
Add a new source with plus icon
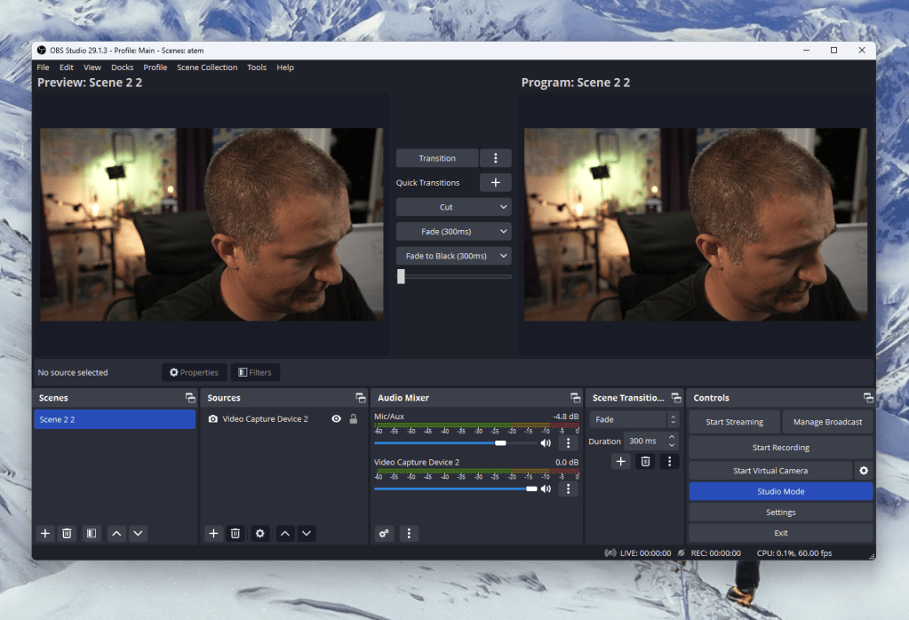point(213,533)
